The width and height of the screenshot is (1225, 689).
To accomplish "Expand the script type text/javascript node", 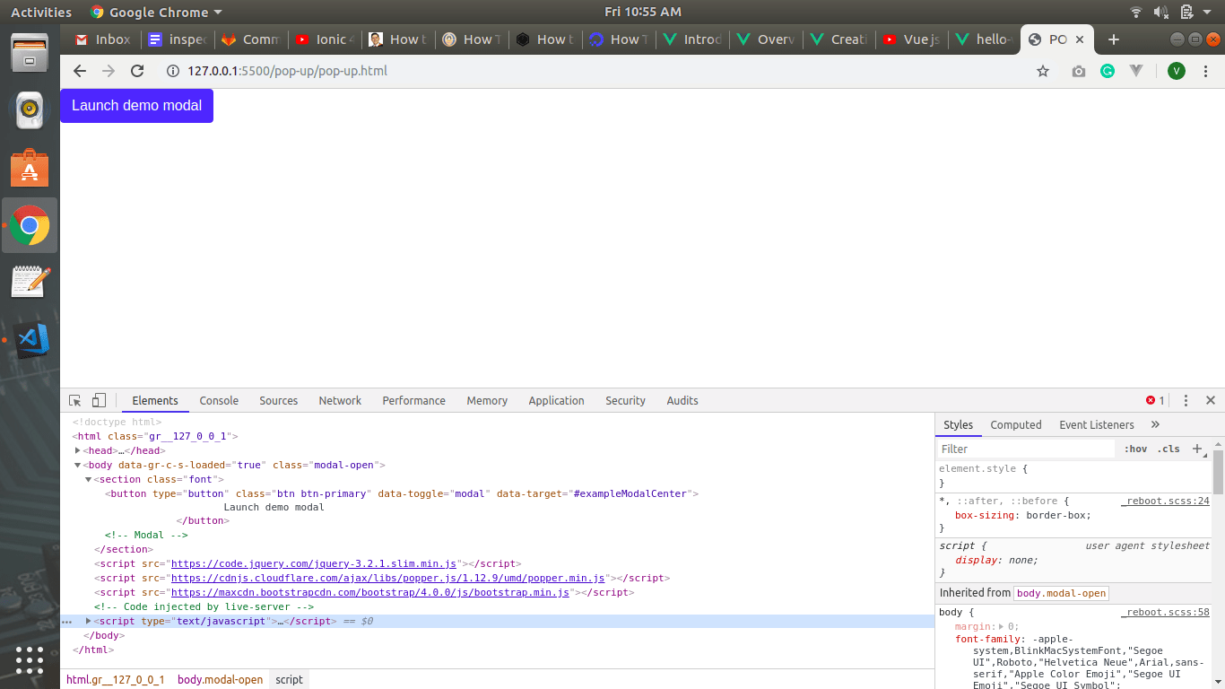I will (x=88, y=621).
